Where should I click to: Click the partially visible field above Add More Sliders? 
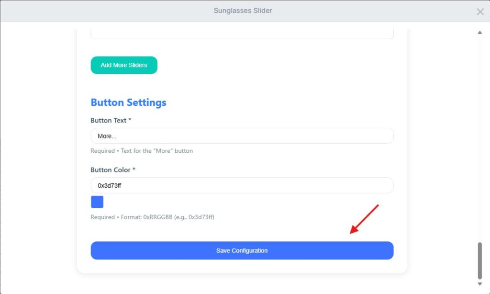tap(242, 34)
